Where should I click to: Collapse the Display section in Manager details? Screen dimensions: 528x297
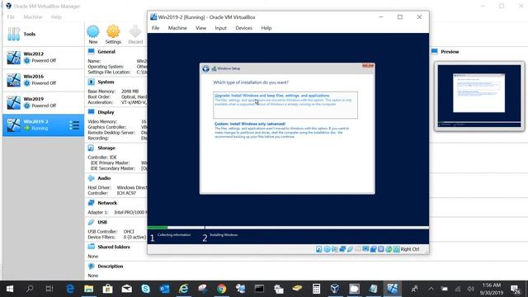click(106, 112)
